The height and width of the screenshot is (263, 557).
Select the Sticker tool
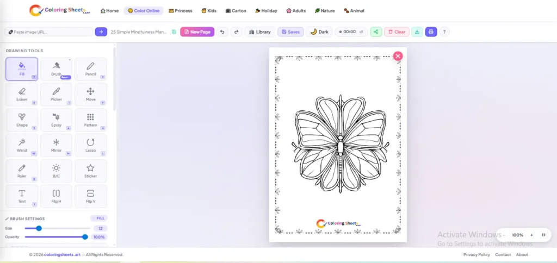[x=91, y=171]
